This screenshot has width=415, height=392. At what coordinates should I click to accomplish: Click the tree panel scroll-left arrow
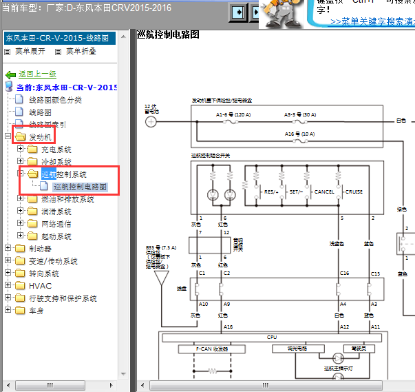8,385
